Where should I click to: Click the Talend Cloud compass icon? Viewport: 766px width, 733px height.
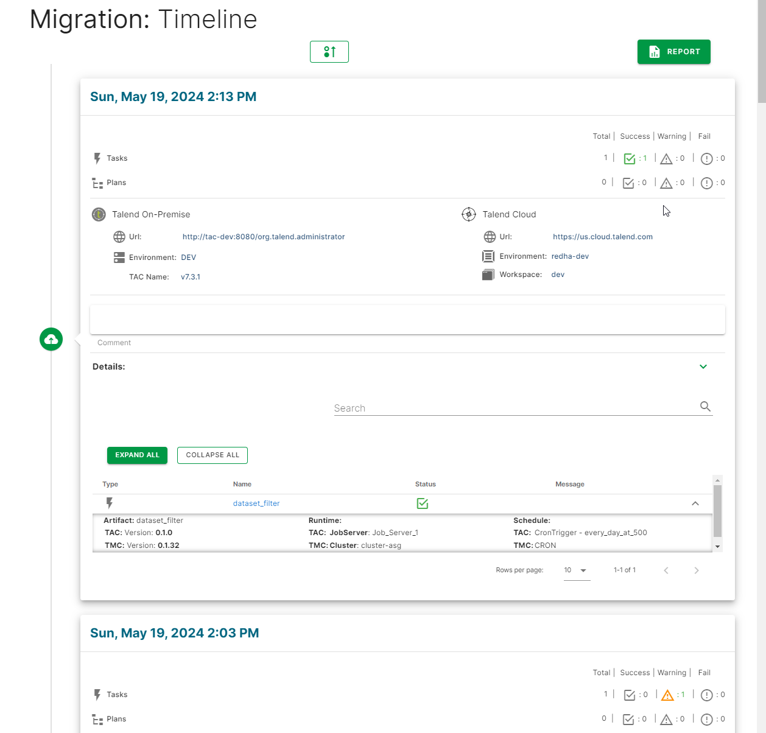(469, 214)
